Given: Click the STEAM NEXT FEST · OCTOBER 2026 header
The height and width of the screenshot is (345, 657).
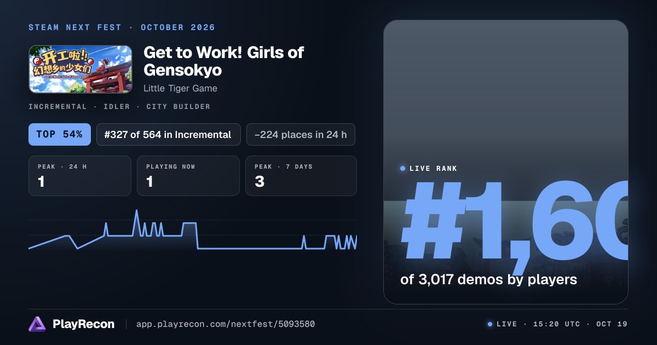Looking at the screenshot, I should (122, 27).
